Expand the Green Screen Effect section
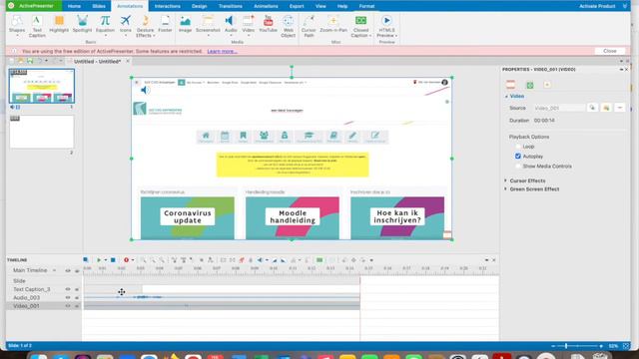The image size is (639, 359). pyautogui.click(x=506, y=188)
